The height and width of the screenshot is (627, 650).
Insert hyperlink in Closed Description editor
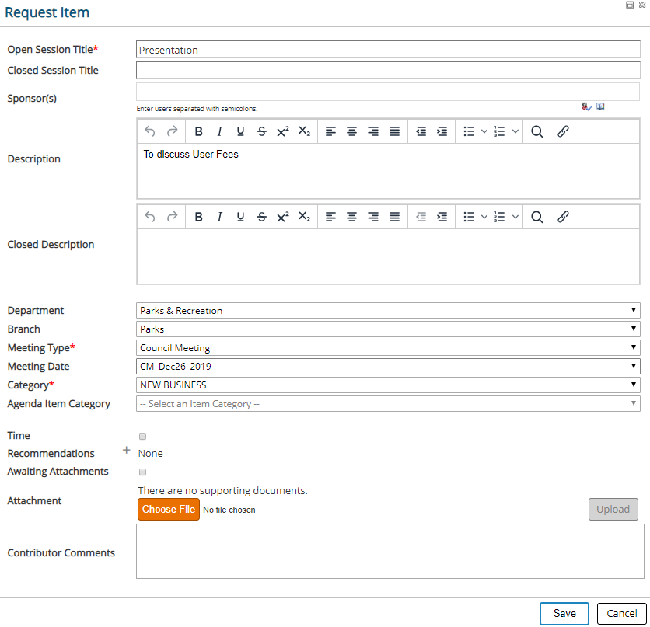[563, 217]
